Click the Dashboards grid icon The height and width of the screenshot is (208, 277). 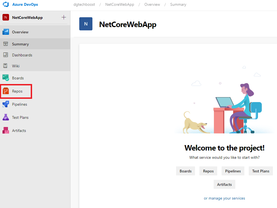pyautogui.click(x=5, y=55)
